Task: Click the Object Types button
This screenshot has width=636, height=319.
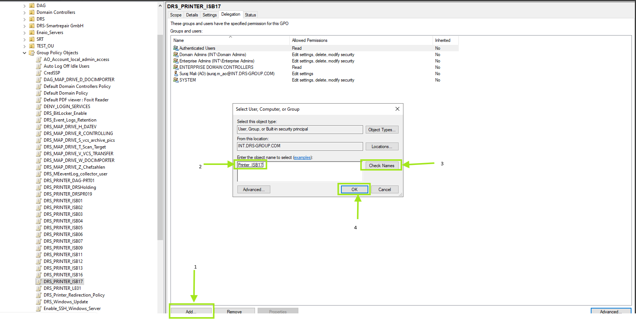Action: 382,130
